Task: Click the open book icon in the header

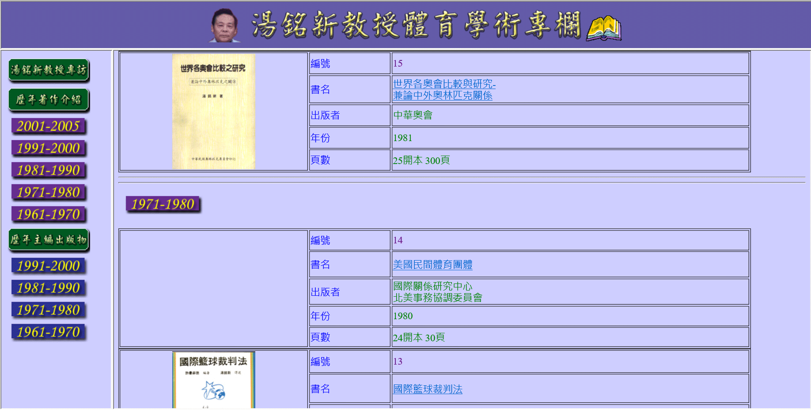Action: [x=603, y=28]
